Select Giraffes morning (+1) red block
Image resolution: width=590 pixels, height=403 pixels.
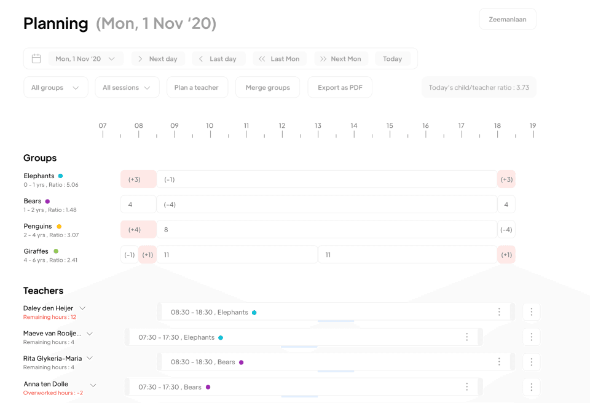(147, 254)
